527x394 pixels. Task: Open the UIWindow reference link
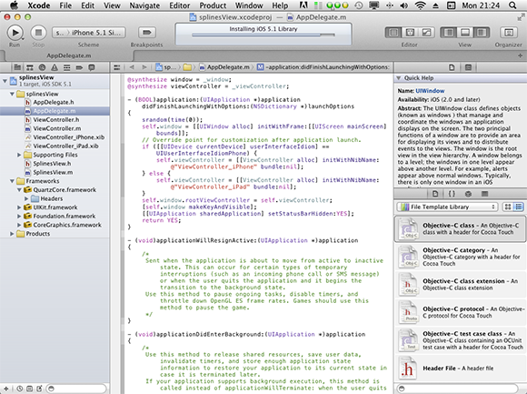pos(430,91)
